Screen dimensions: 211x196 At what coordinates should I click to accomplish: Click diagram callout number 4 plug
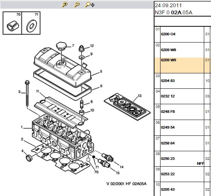pos(23,151)
